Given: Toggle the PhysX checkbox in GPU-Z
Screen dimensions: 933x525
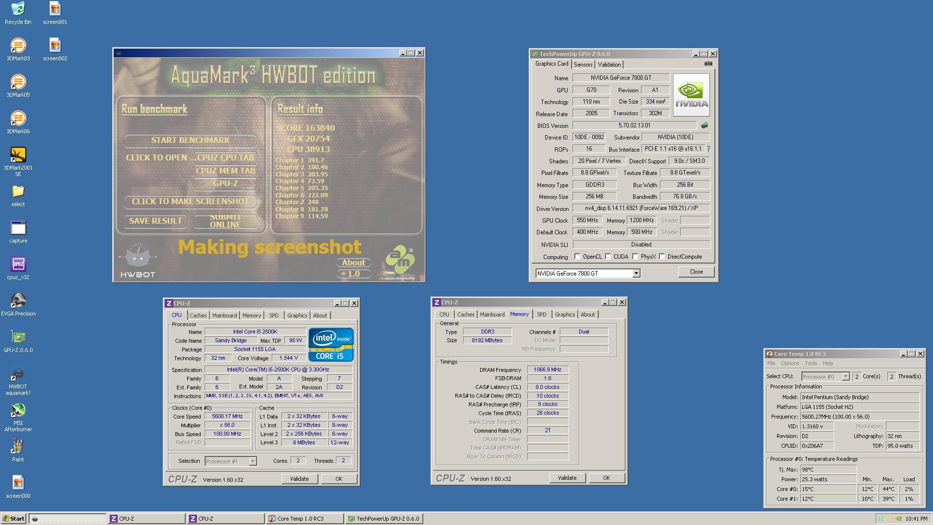Looking at the screenshot, I should [635, 257].
